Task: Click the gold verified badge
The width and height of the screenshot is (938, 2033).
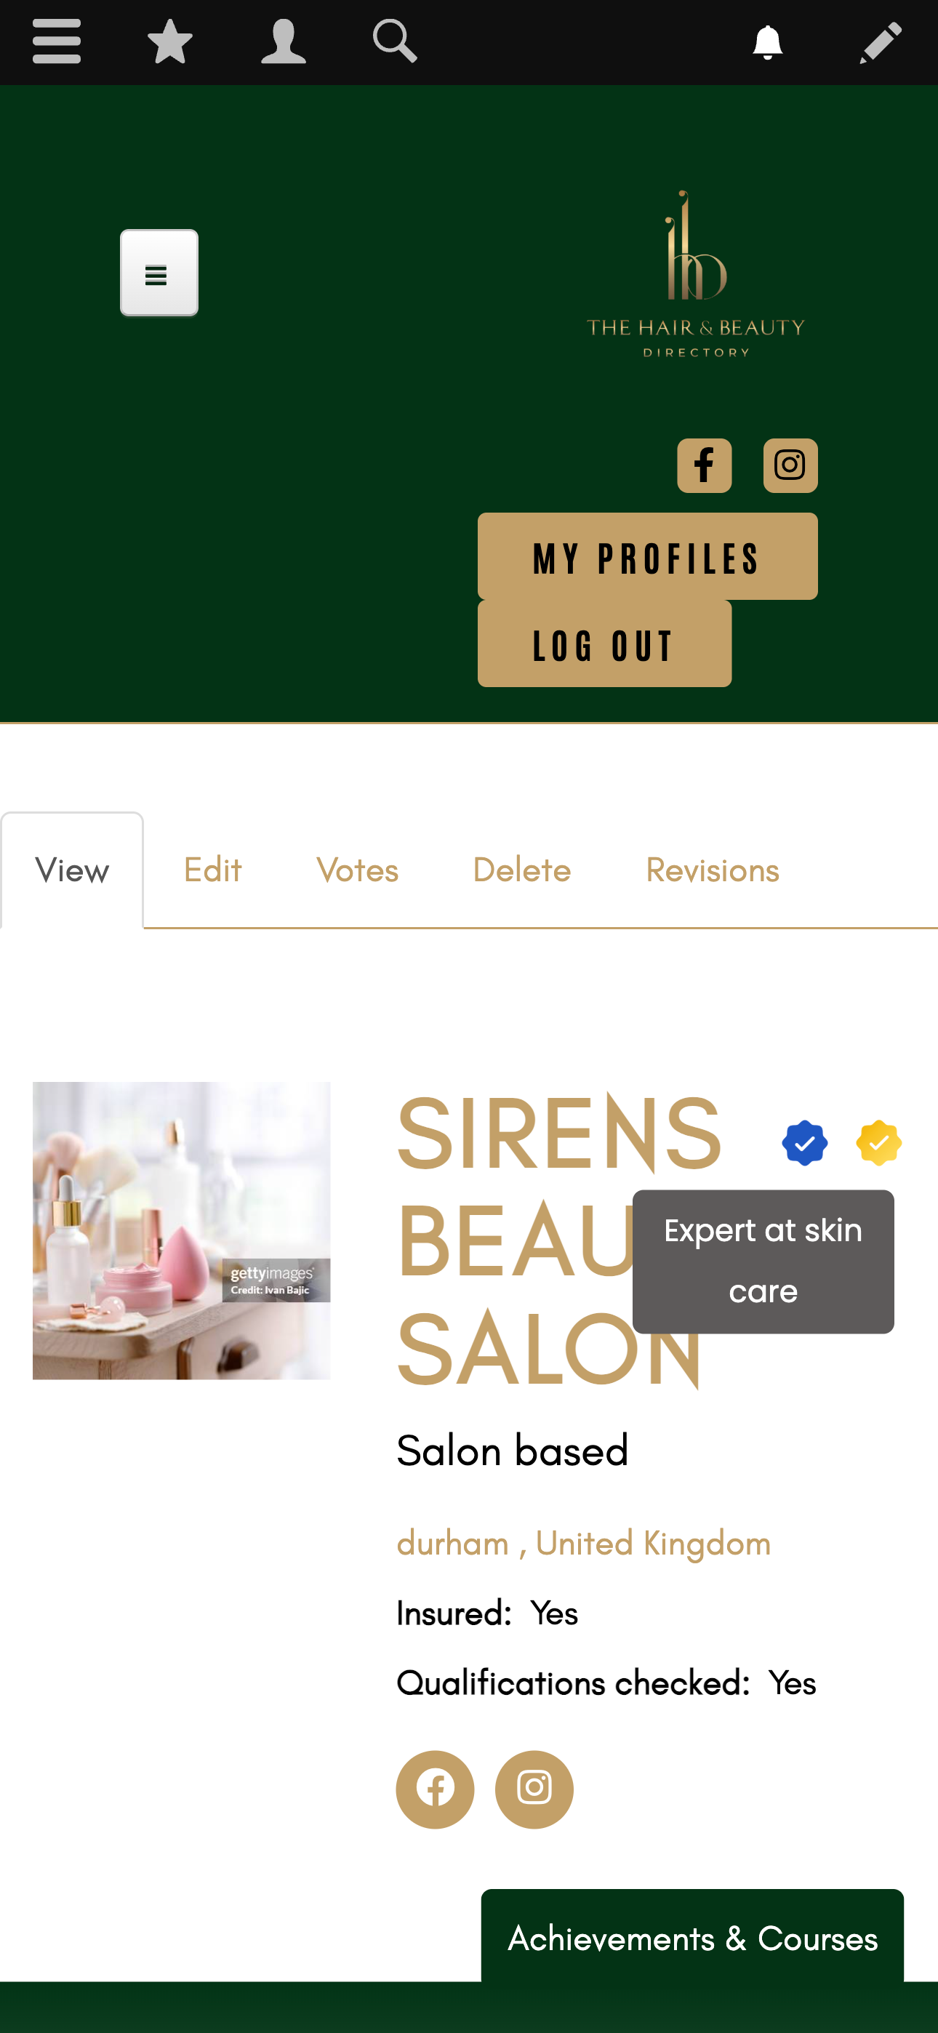Action: click(879, 1143)
